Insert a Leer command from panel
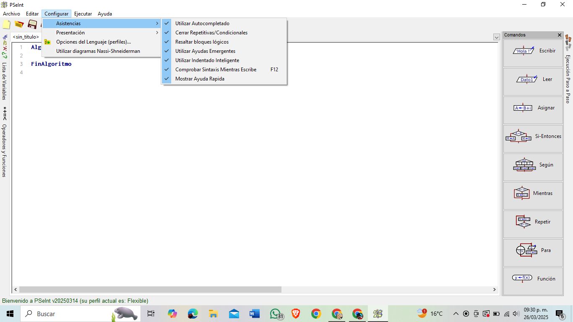This screenshot has height=322, width=573. point(533,80)
